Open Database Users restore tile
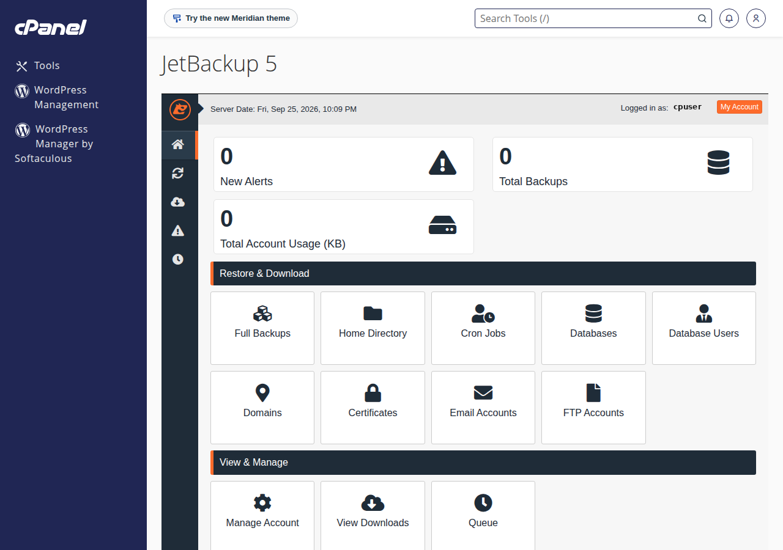The width and height of the screenshot is (783, 550). click(x=704, y=328)
